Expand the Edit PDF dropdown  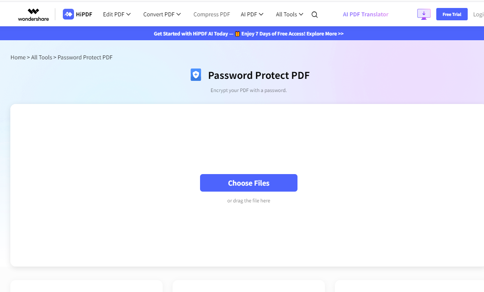(x=117, y=14)
